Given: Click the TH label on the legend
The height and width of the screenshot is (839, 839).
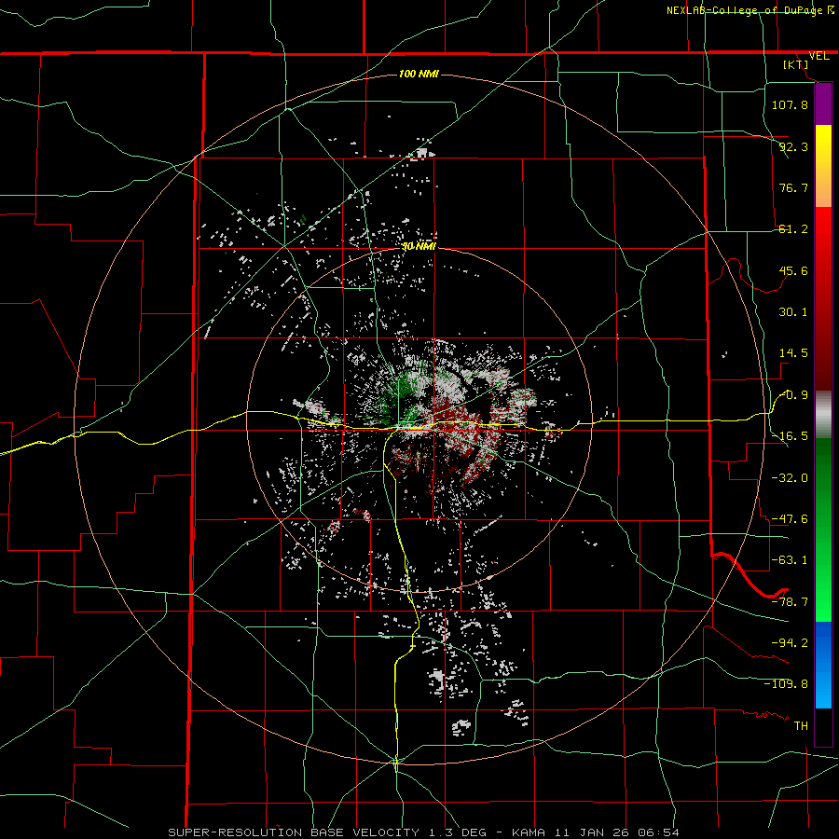Looking at the screenshot, I should pyautogui.click(x=801, y=725).
